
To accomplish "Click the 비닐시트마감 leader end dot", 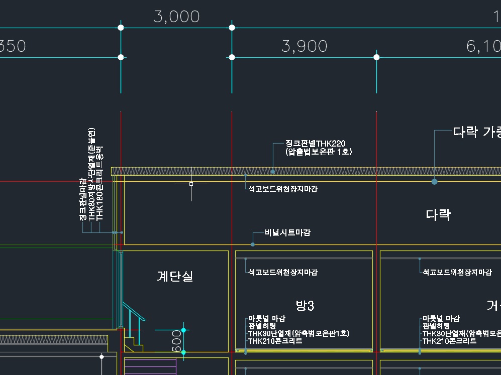I will coord(253,244).
